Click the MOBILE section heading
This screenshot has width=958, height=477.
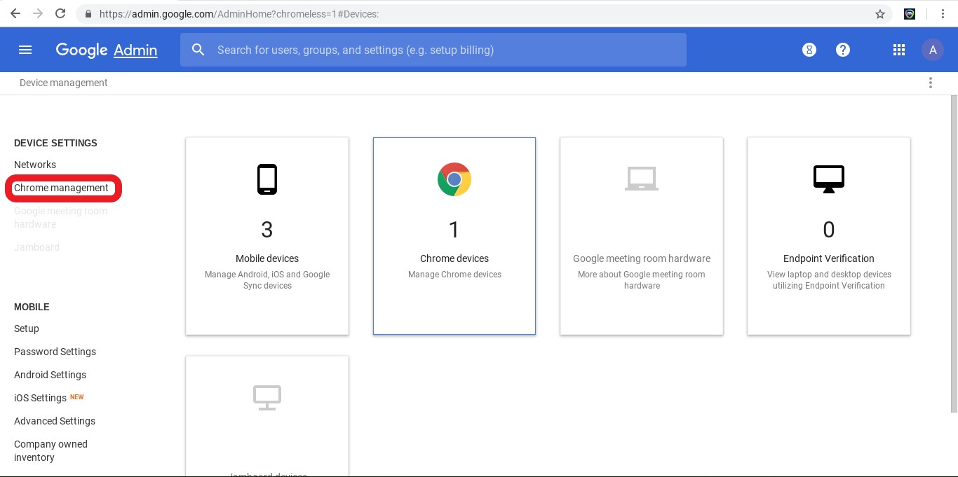coord(32,307)
